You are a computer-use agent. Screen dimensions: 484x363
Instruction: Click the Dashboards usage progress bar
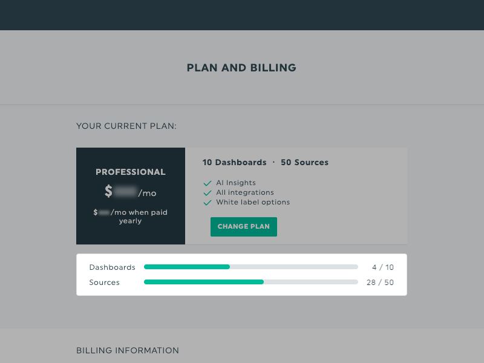[x=250, y=267]
